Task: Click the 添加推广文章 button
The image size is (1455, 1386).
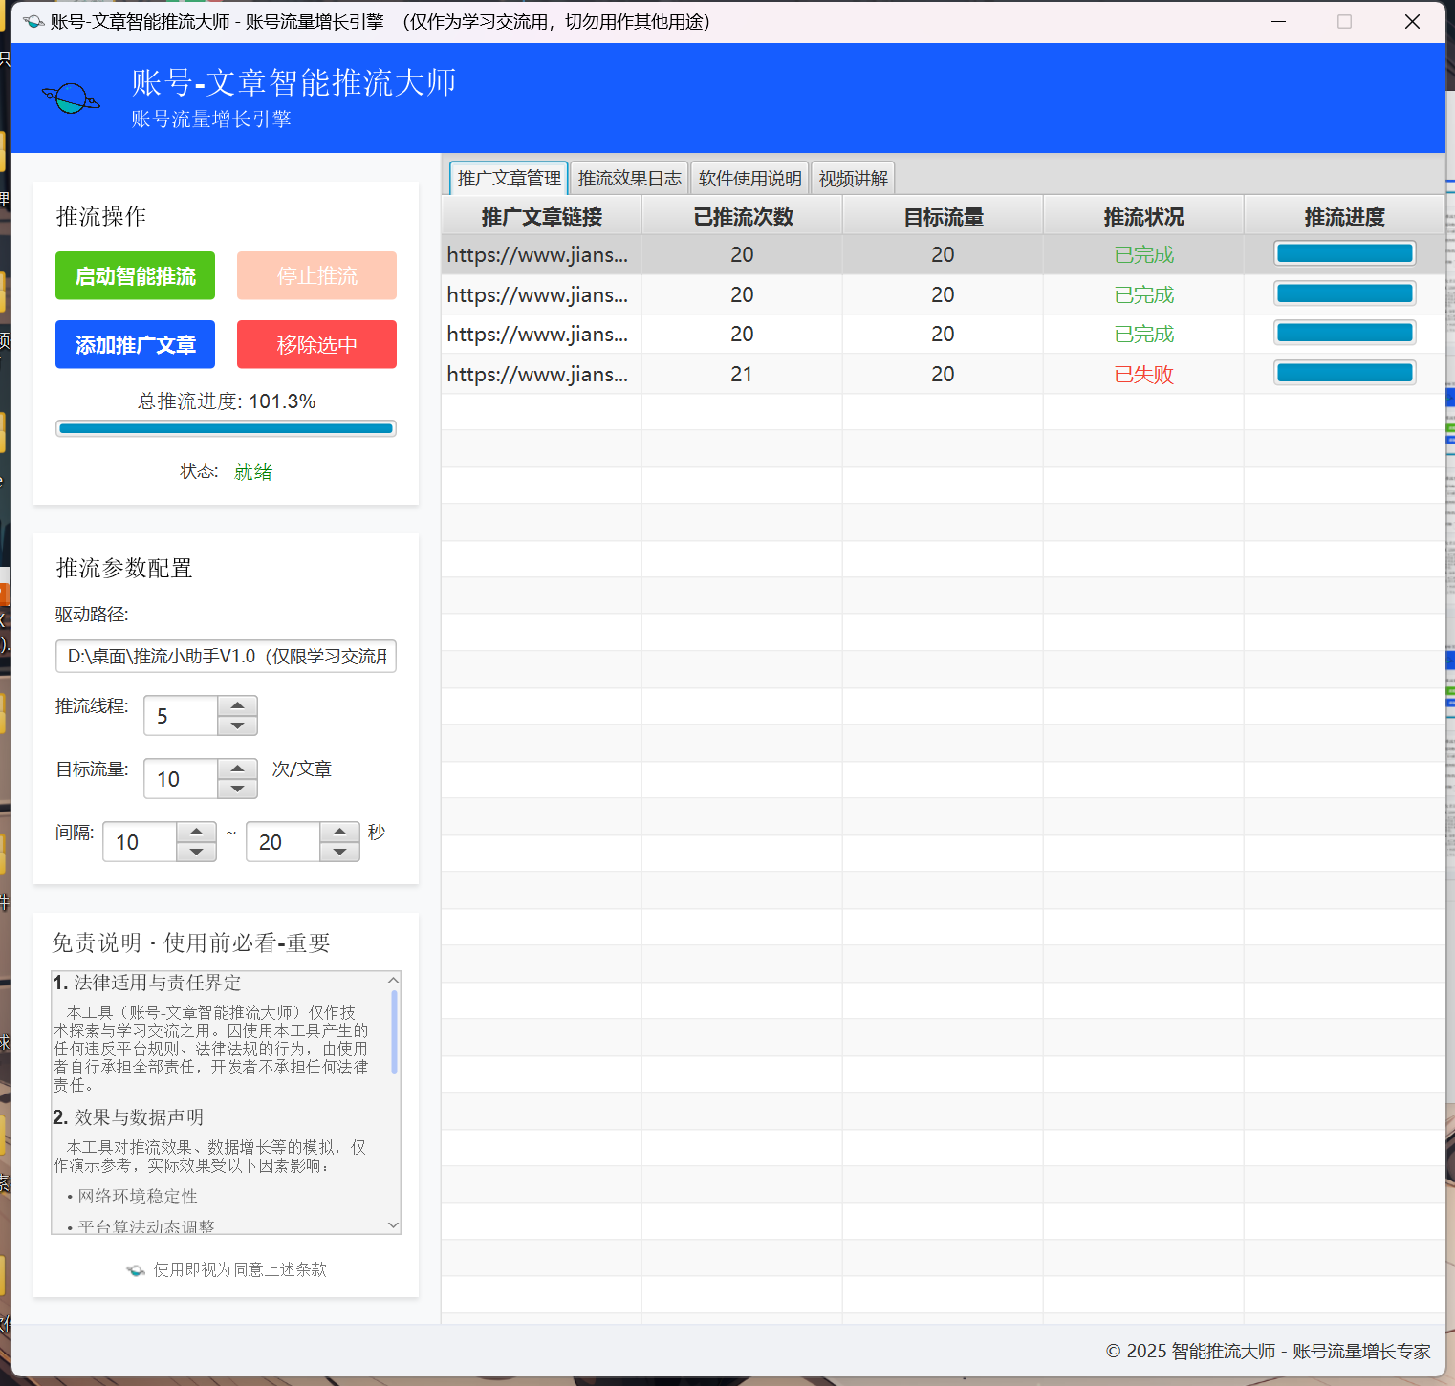Action: pos(135,344)
